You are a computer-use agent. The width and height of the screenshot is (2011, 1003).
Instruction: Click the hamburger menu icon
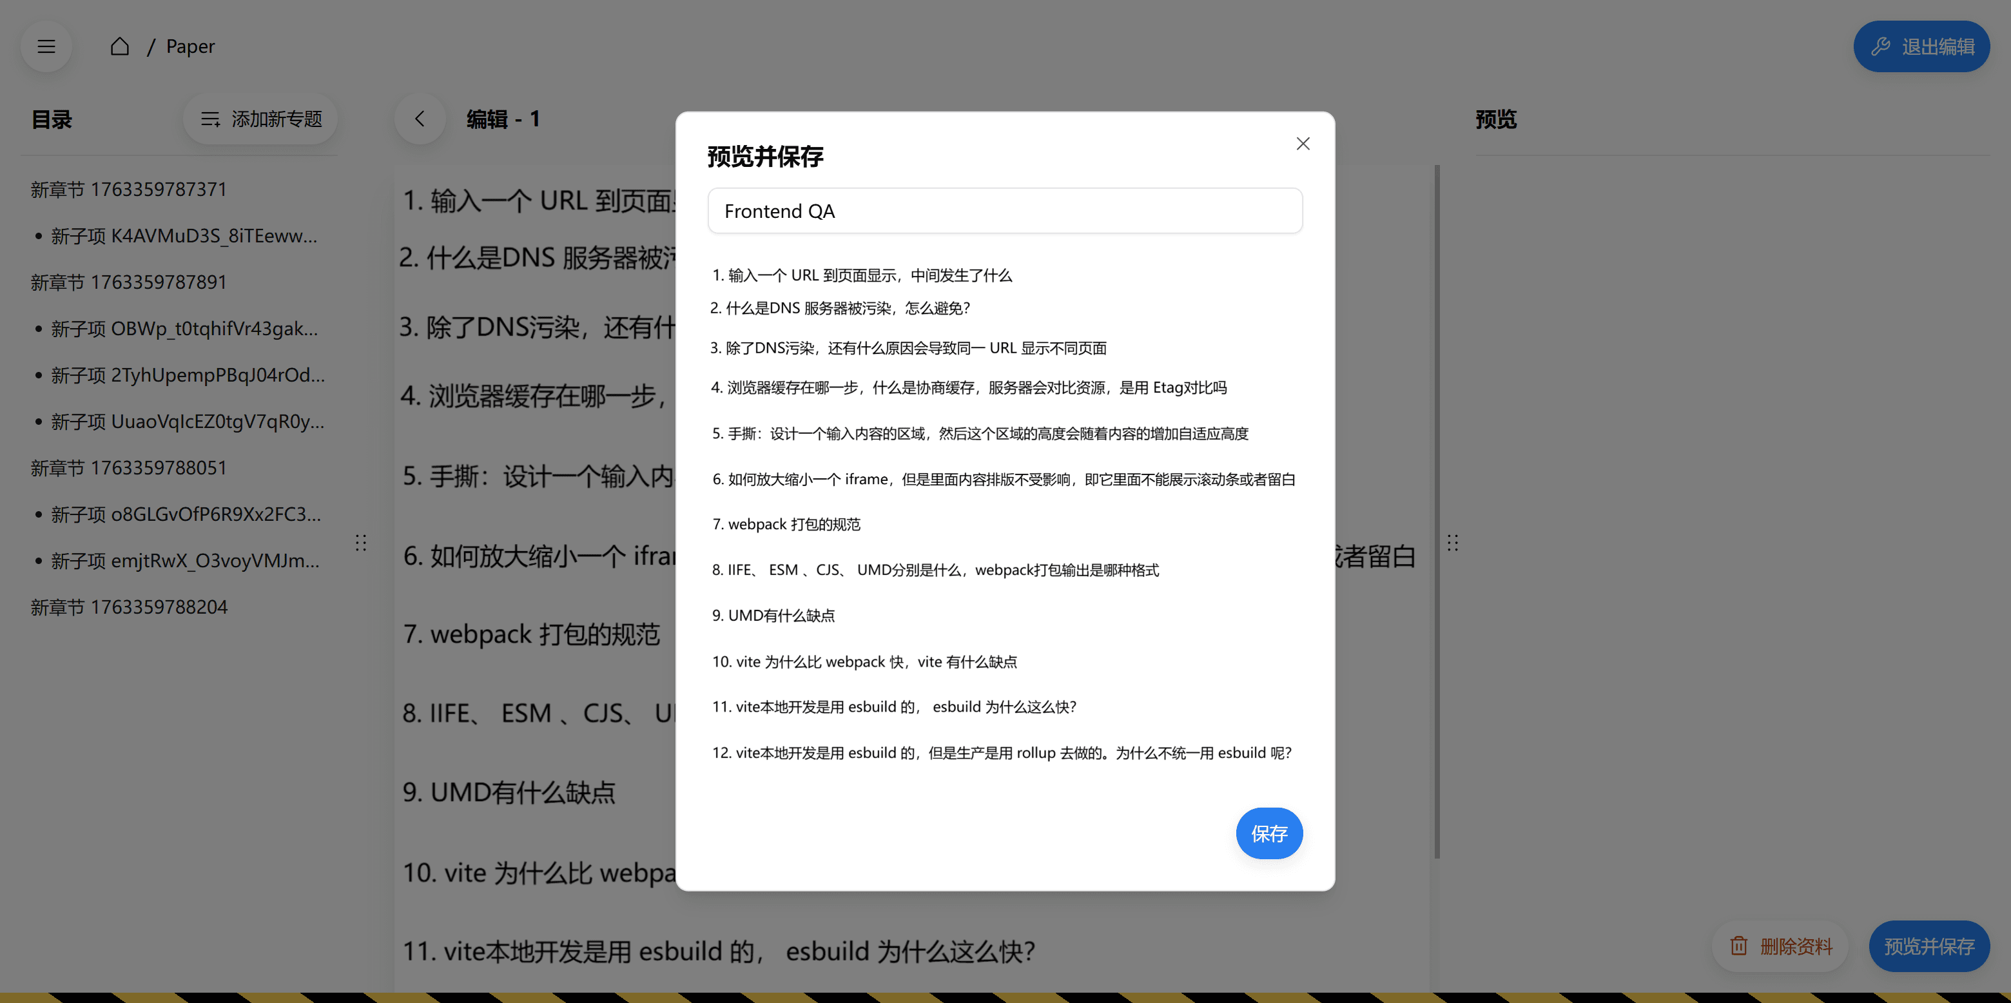tap(46, 47)
